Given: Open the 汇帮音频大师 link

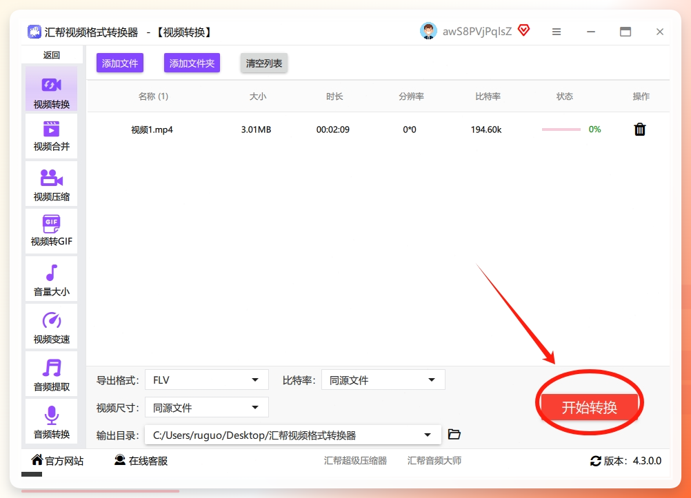Looking at the screenshot, I should [434, 461].
